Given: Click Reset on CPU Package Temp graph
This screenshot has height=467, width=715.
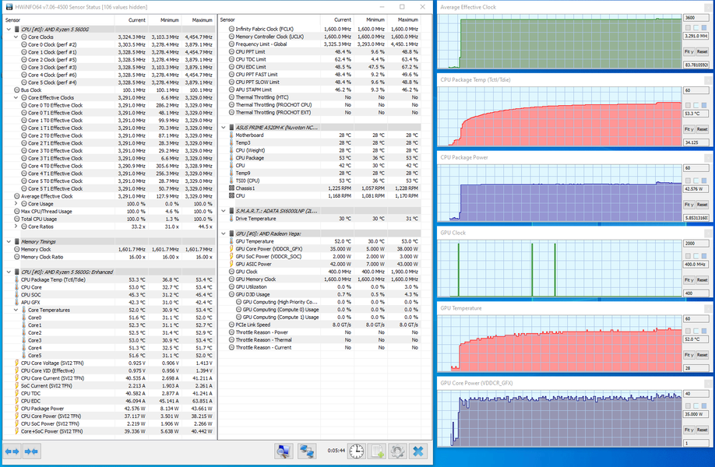Looking at the screenshot, I should pos(703,129).
